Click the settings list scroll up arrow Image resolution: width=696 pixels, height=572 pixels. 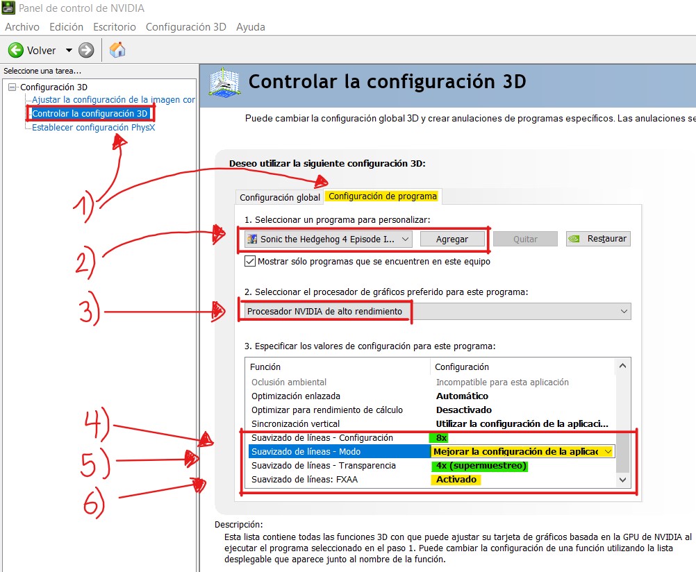click(622, 366)
